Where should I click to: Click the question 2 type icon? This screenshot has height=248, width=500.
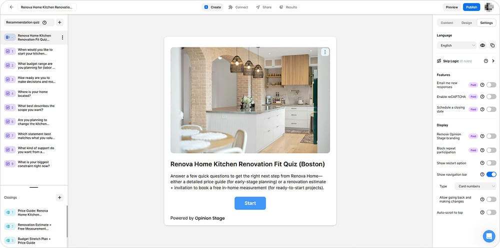(10, 65)
